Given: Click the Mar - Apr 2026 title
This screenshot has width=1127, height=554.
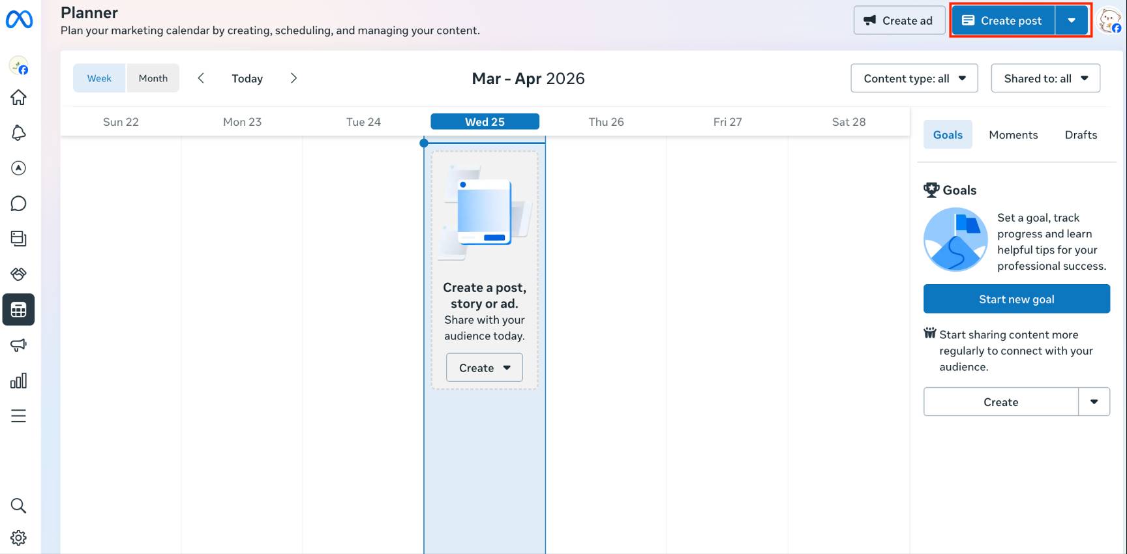Looking at the screenshot, I should (528, 78).
